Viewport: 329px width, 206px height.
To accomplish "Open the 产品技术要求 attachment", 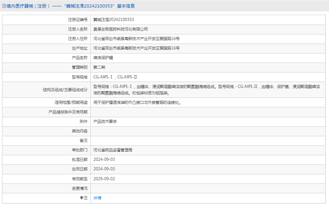I will (x=105, y=122).
